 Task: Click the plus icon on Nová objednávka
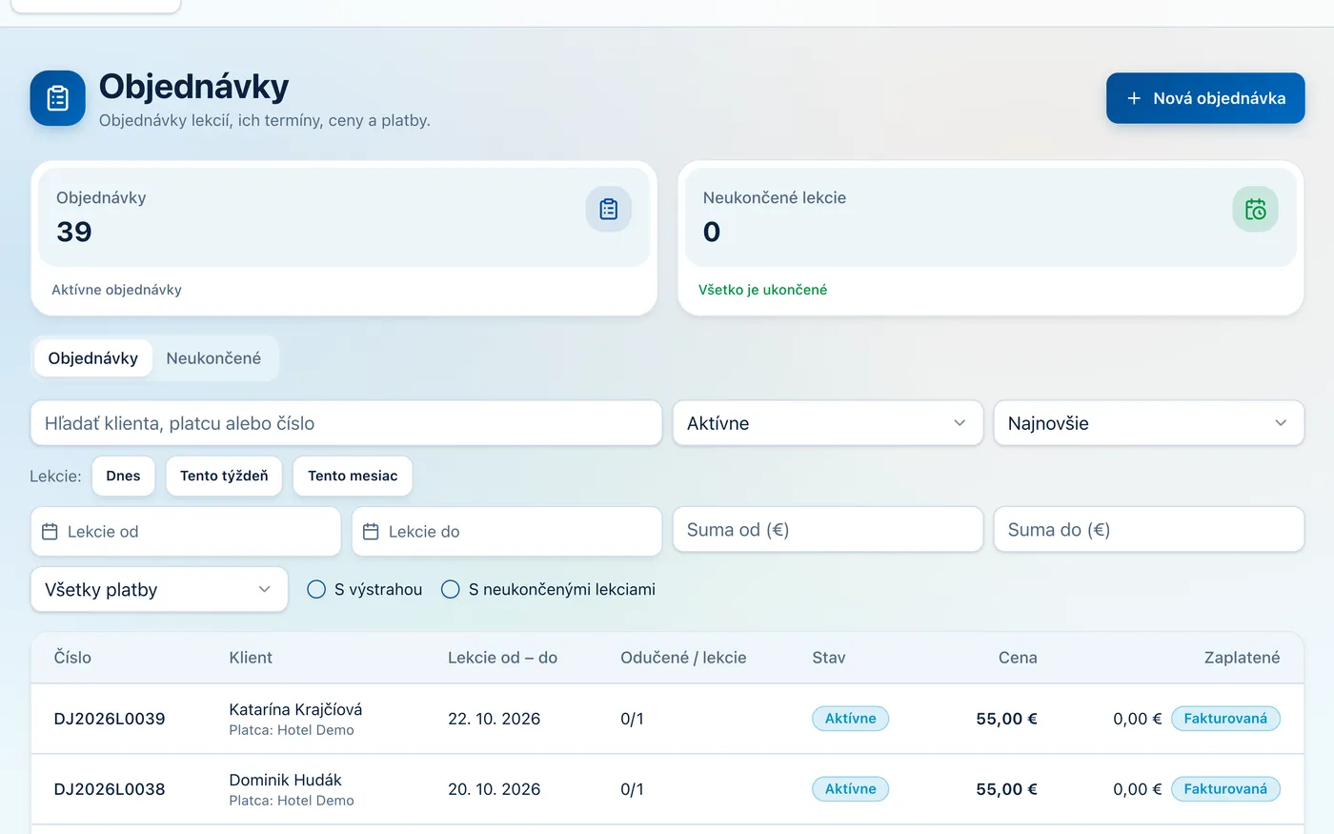pyautogui.click(x=1134, y=98)
